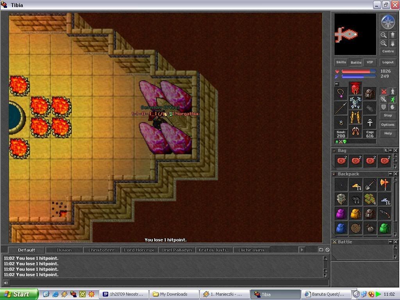
Task: Toggle the Battle window button
Action: [x=355, y=62]
